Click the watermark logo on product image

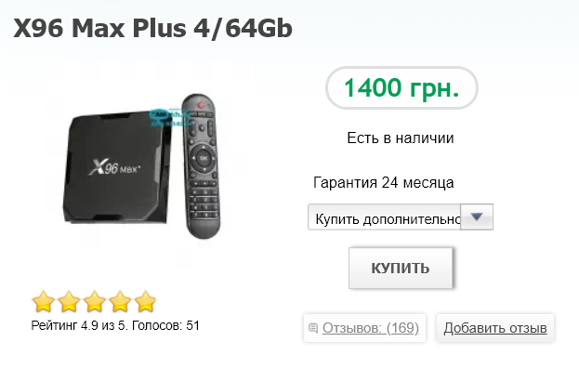click(171, 118)
